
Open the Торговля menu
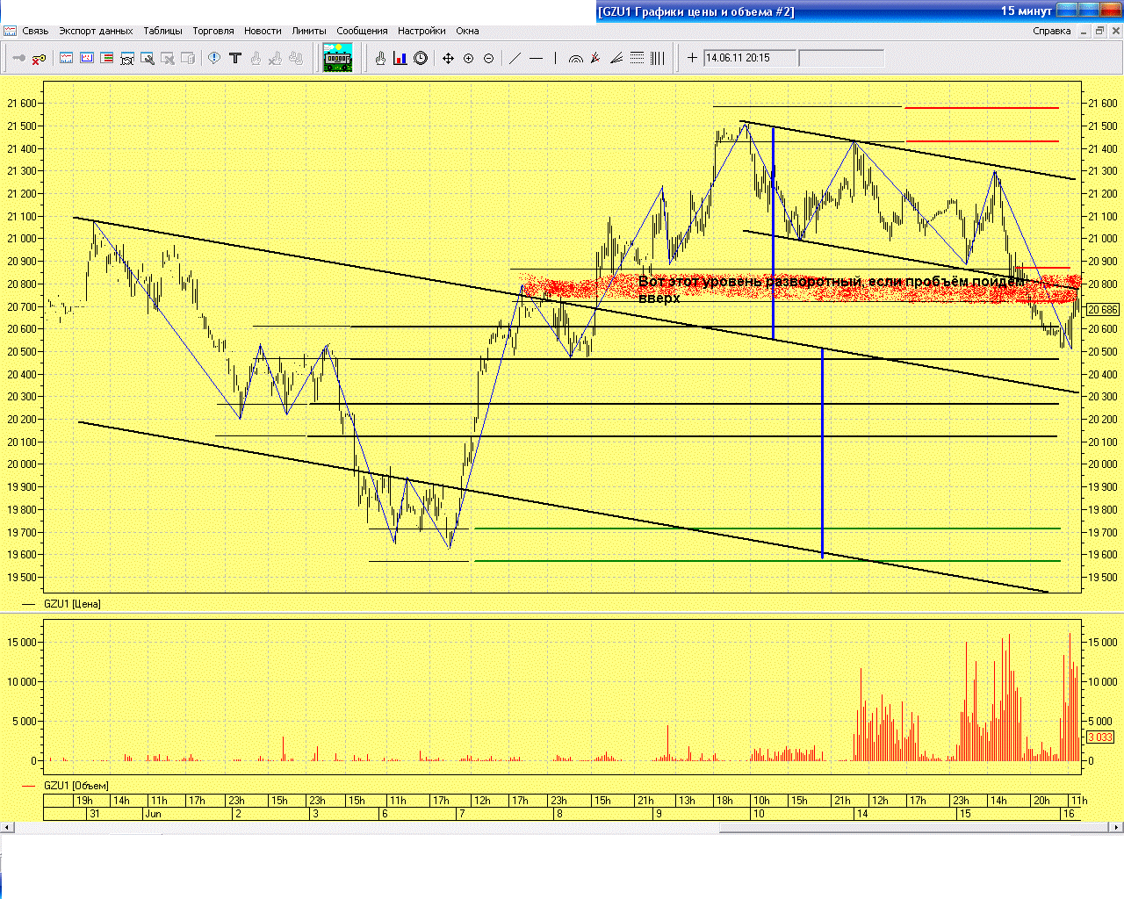tap(213, 31)
